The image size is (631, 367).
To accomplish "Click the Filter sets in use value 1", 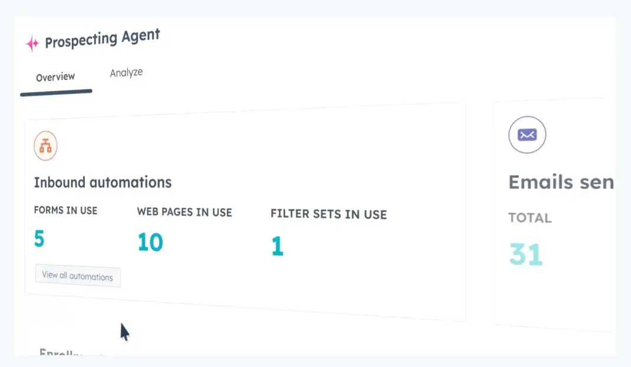I will pyautogui.click(x=277, y=247).
